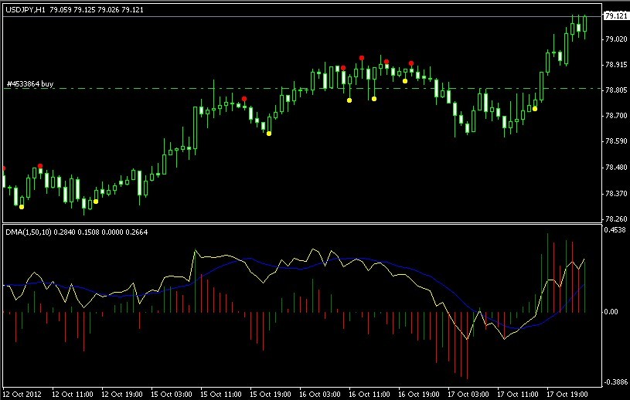Click the 17 Oct 19:00 time label

pyautogui.click(x=567, y=394)
